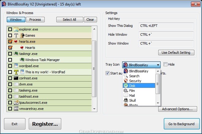
Task: Click the process list scrollbar thumb
Action: (x=94, y=69)
